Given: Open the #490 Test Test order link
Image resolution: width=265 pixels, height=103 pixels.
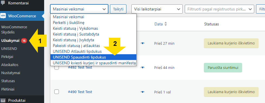Looking at the screenshot, I should [80, 92].
